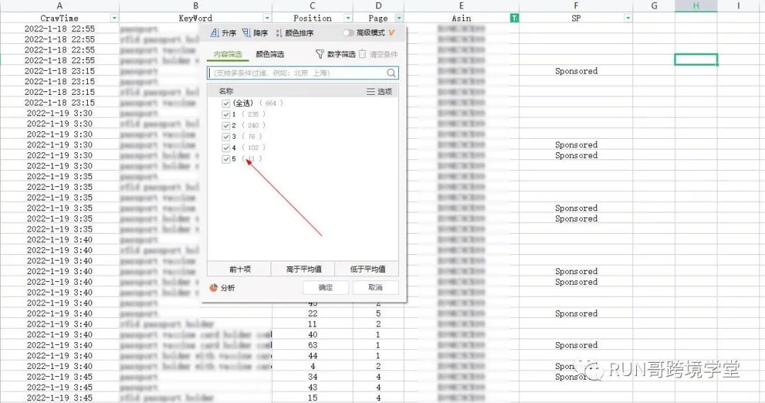
Task: Click the 低于平均值 below average button
Action: [x=367, y=269]
